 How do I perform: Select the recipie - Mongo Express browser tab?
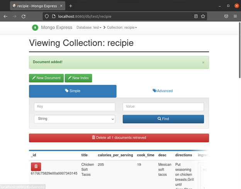pyautogui.click(x=37, y=6)
